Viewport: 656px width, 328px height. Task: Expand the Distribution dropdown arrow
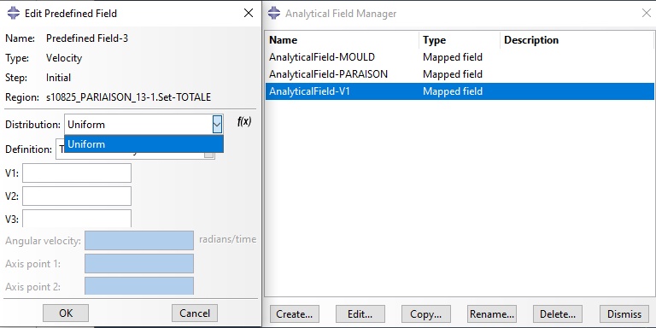[217, 124]
